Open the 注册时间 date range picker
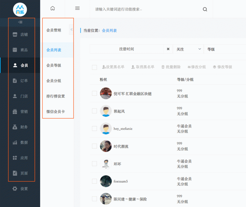246x207 pixels. click(127, 49)
